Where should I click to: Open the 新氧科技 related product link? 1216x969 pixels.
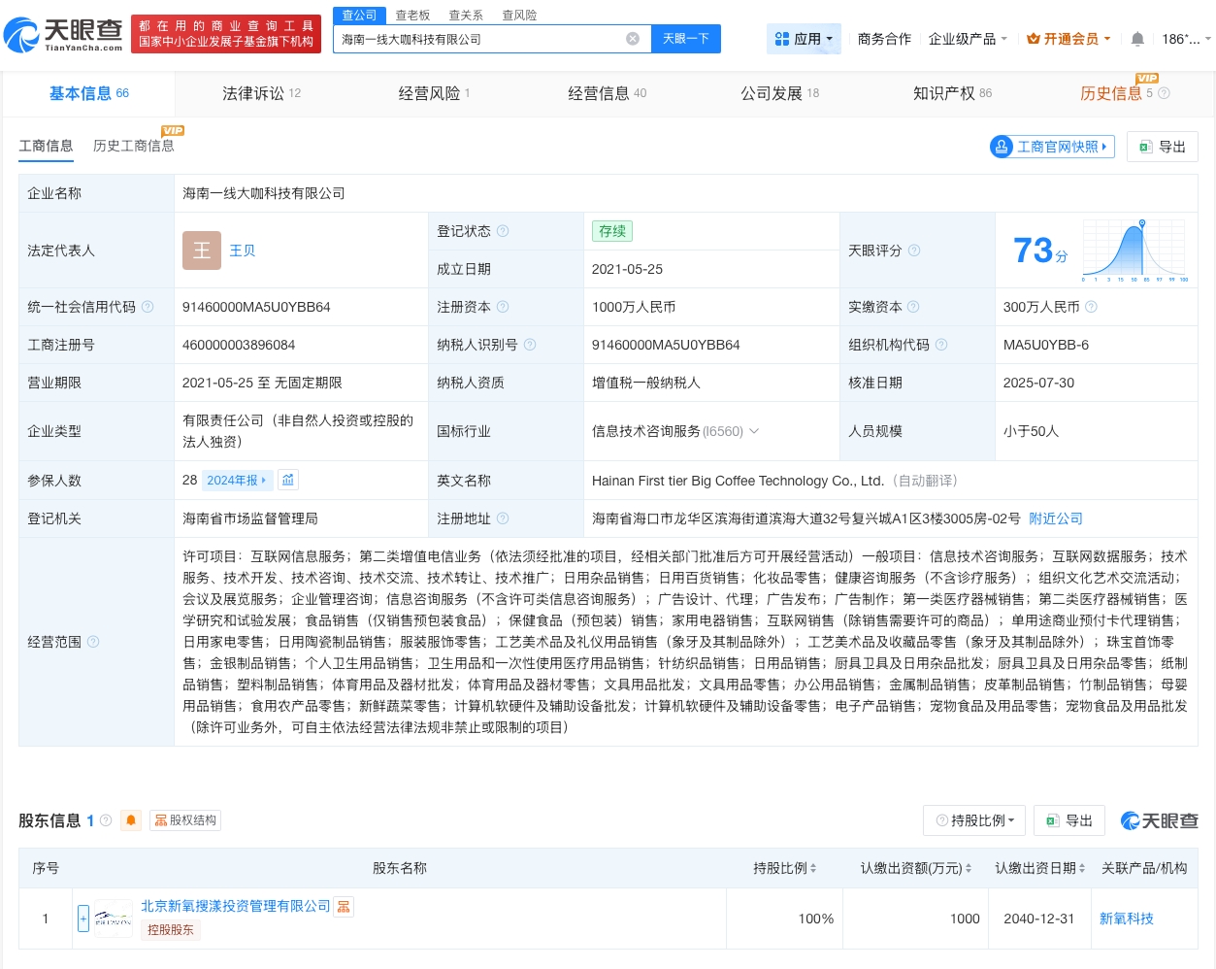coord(1127,919)
